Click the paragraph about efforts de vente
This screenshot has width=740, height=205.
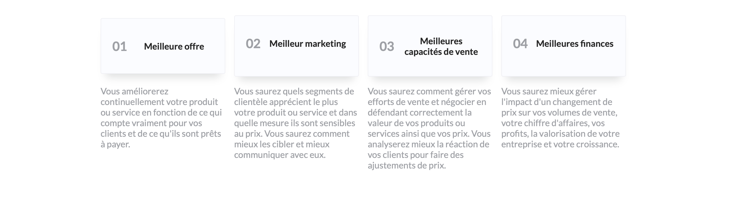tap(429, 128)
